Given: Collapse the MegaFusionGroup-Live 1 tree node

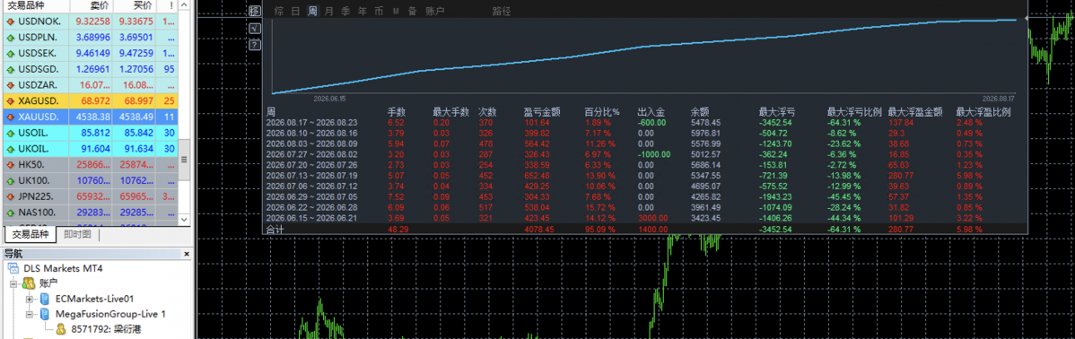Looking at the screenshot, I should (29, 315).
